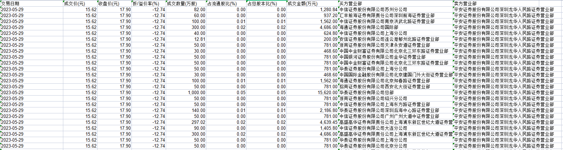Image resolution: width=563 pixels, height=150 pixels.
Task: Select the 成交金额(万元) header cell
Action: (312, 3)
